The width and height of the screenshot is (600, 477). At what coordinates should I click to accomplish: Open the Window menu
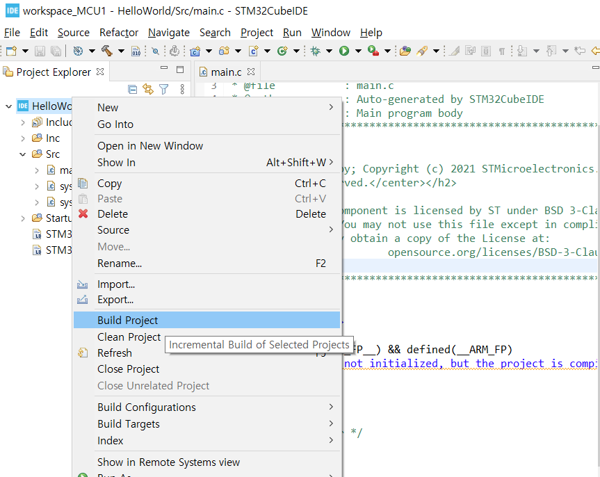tap(331, 33)
